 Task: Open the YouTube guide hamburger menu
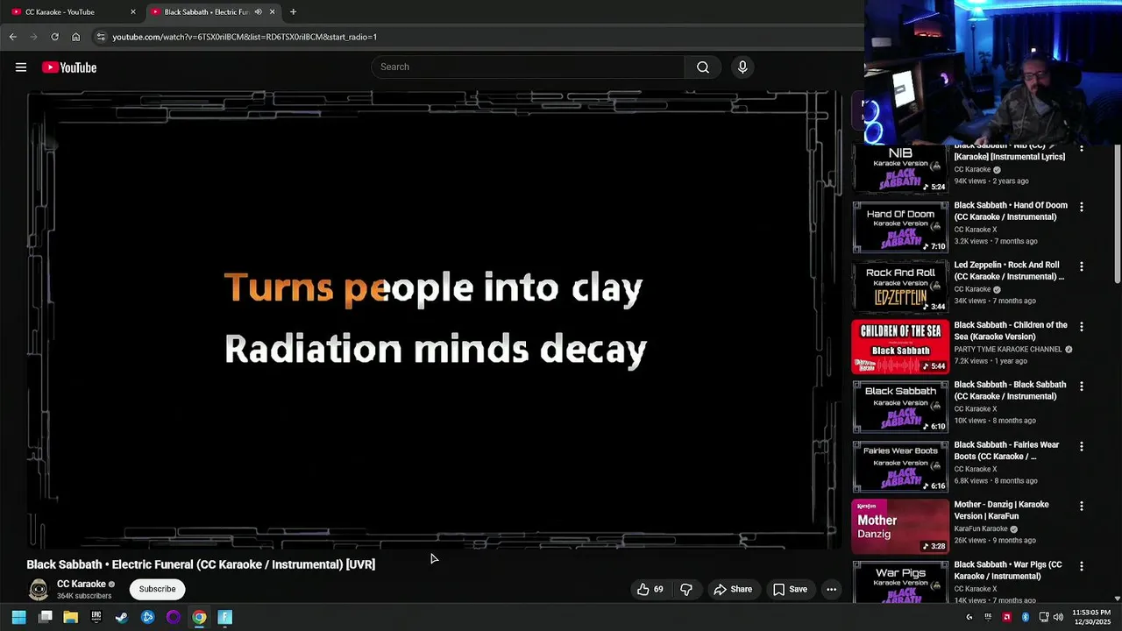coord(21,67)
